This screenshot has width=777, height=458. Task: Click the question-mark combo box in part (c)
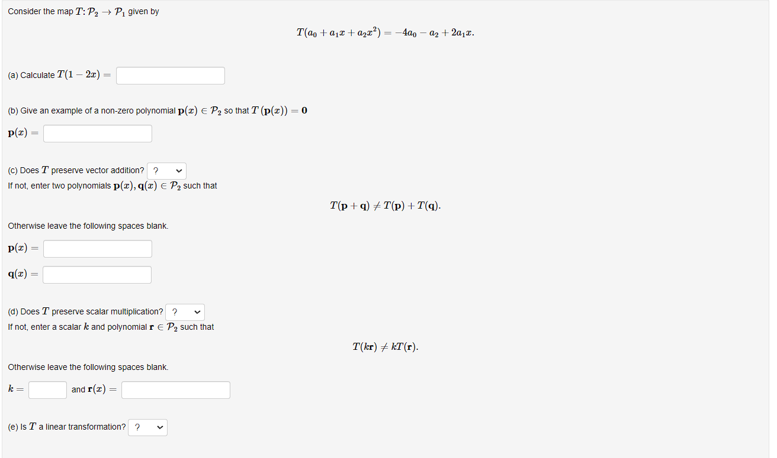pos(166,170)
